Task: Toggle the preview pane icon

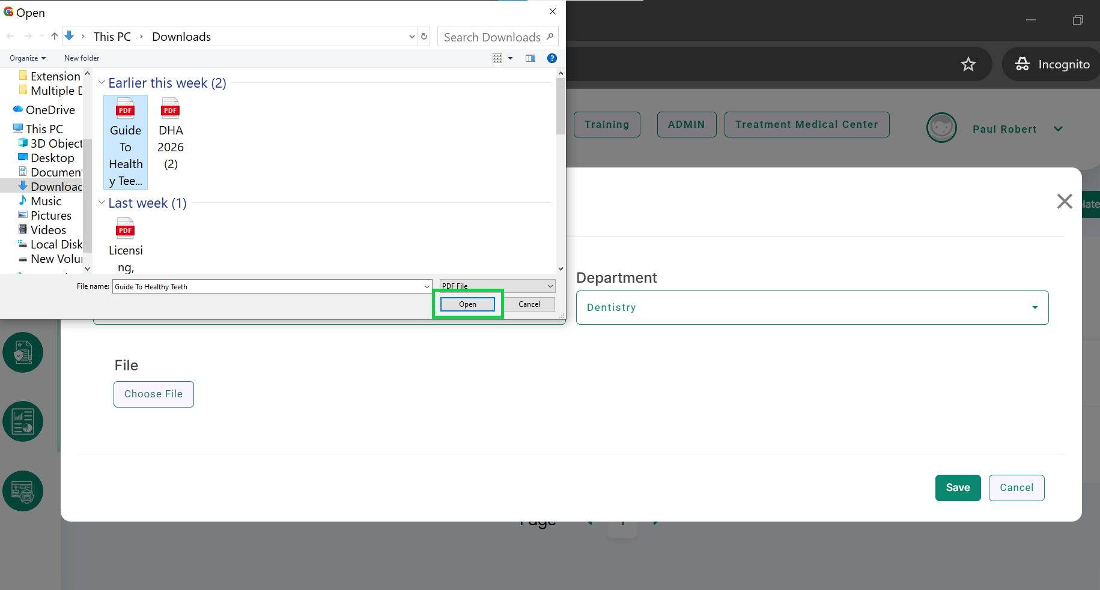Action: tap(530, 58)
